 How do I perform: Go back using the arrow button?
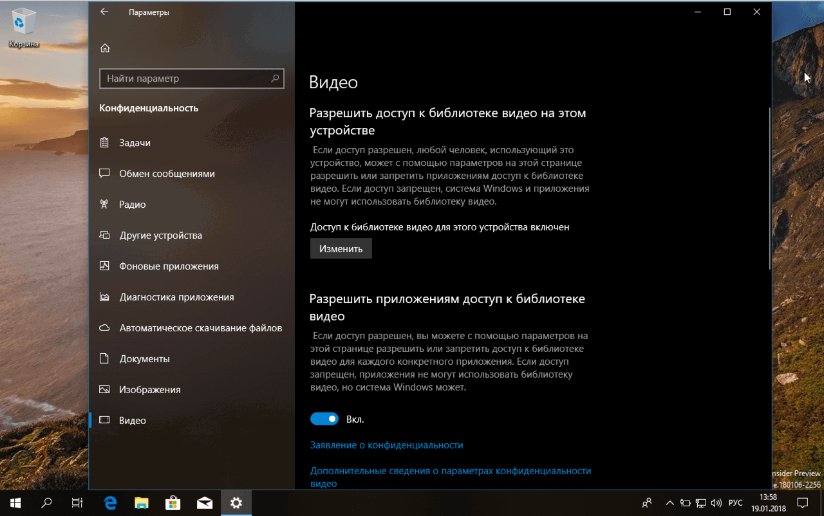pos(104,11)
